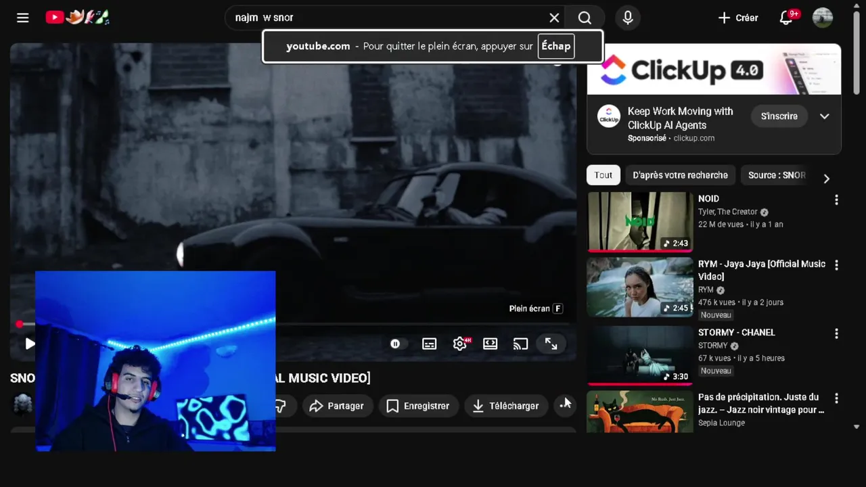866x487 pixels.
Task: Click S'inscrire on ClickUp ad
Action: pos(779,116)
